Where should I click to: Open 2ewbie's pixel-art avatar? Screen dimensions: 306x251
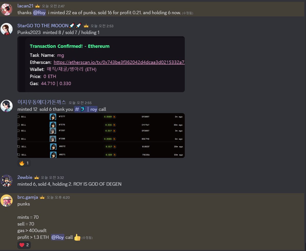click(7, 181)
